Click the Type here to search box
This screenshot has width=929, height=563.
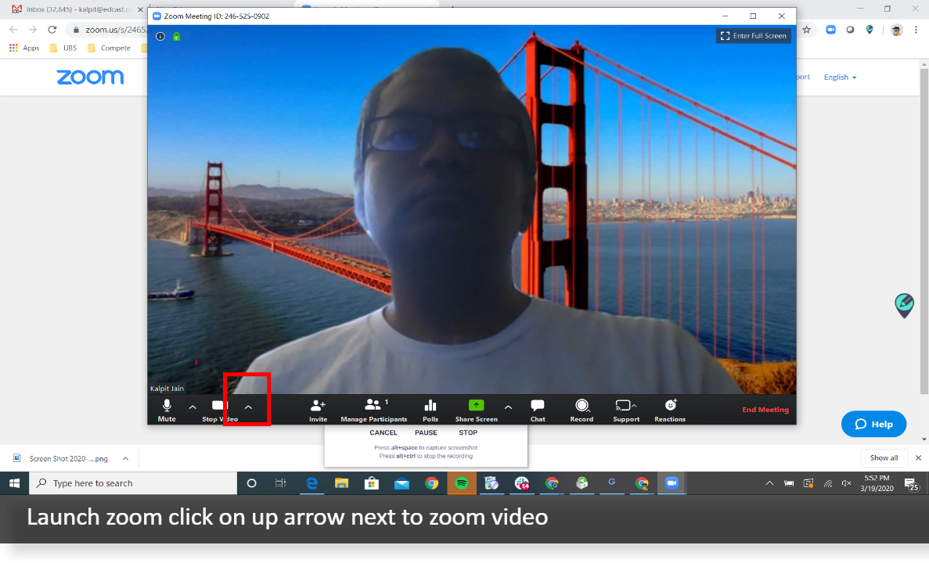(133, 483)
